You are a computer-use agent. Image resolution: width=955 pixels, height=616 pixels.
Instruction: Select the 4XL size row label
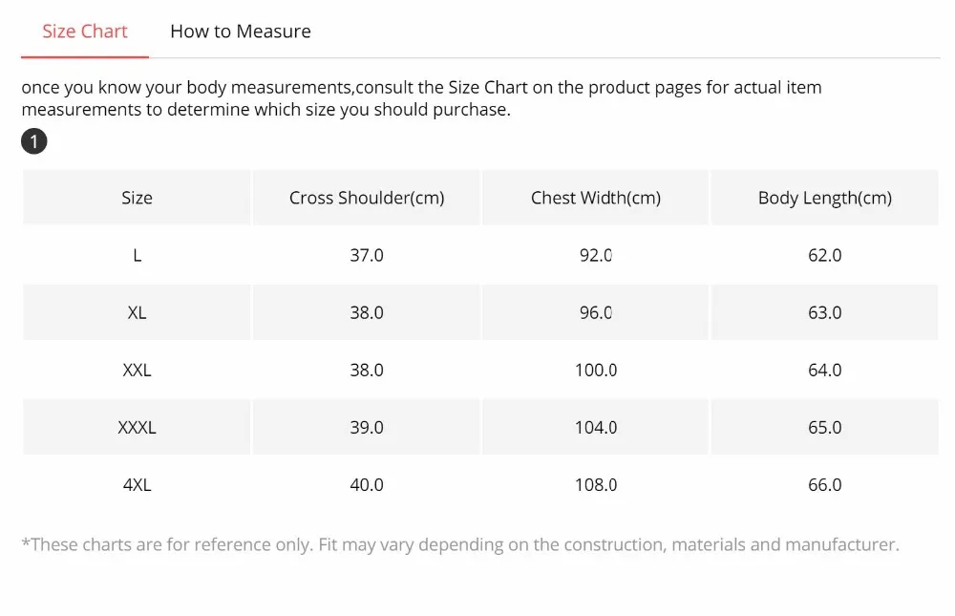[x=137, y=484]
